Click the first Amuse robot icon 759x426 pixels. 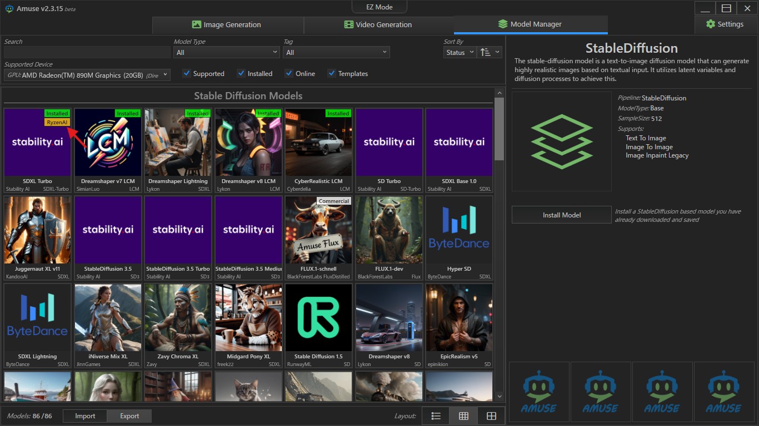tap(539, 392)
